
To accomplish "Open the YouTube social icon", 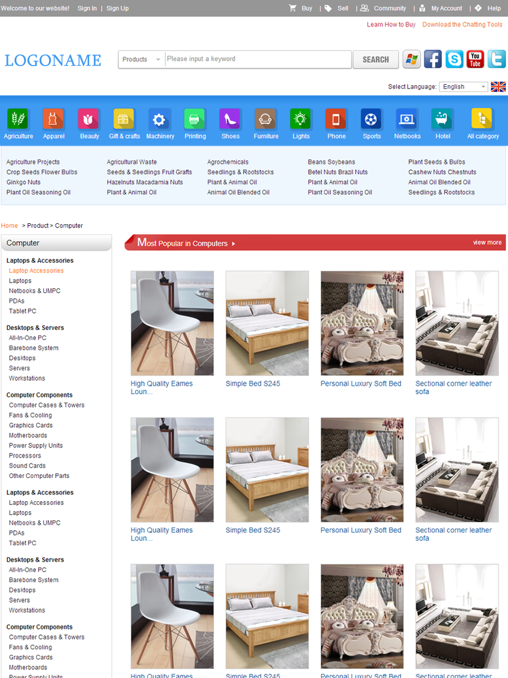I will click(x=475, y=59).
